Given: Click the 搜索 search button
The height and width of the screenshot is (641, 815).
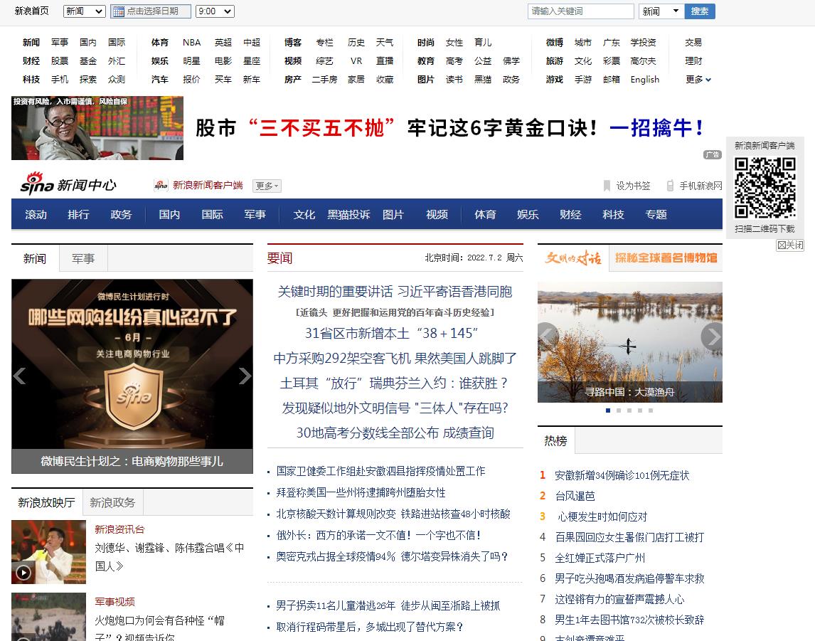Looking at the screenshot, I should [700, 11].
